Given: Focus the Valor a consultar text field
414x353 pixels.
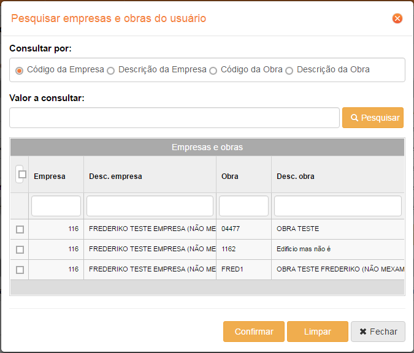Looking at the screenshot, I should (x=174, y=118).
